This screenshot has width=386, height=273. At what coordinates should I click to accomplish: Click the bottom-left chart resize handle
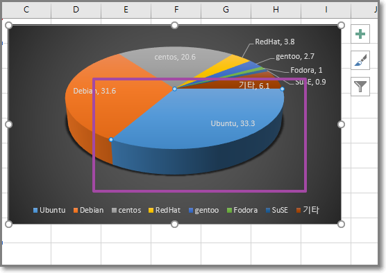tap(8, 224)
